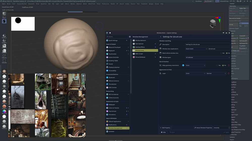Click ZBrush Reconstruct Subdiv button
This screenshot has height=141, width=252.
pyautogui.click(x=239, y=18)
